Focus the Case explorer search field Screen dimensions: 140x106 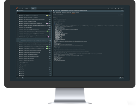pos(33,13)
